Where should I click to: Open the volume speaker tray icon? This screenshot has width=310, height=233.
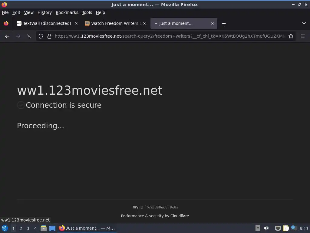266,228
